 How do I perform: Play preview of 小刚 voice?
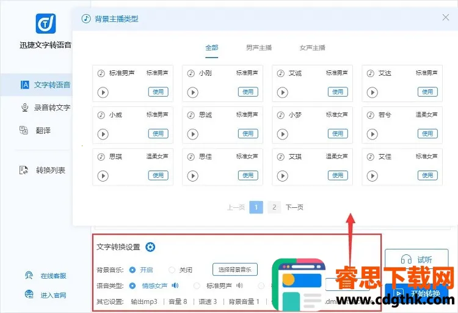coord(192,92)
